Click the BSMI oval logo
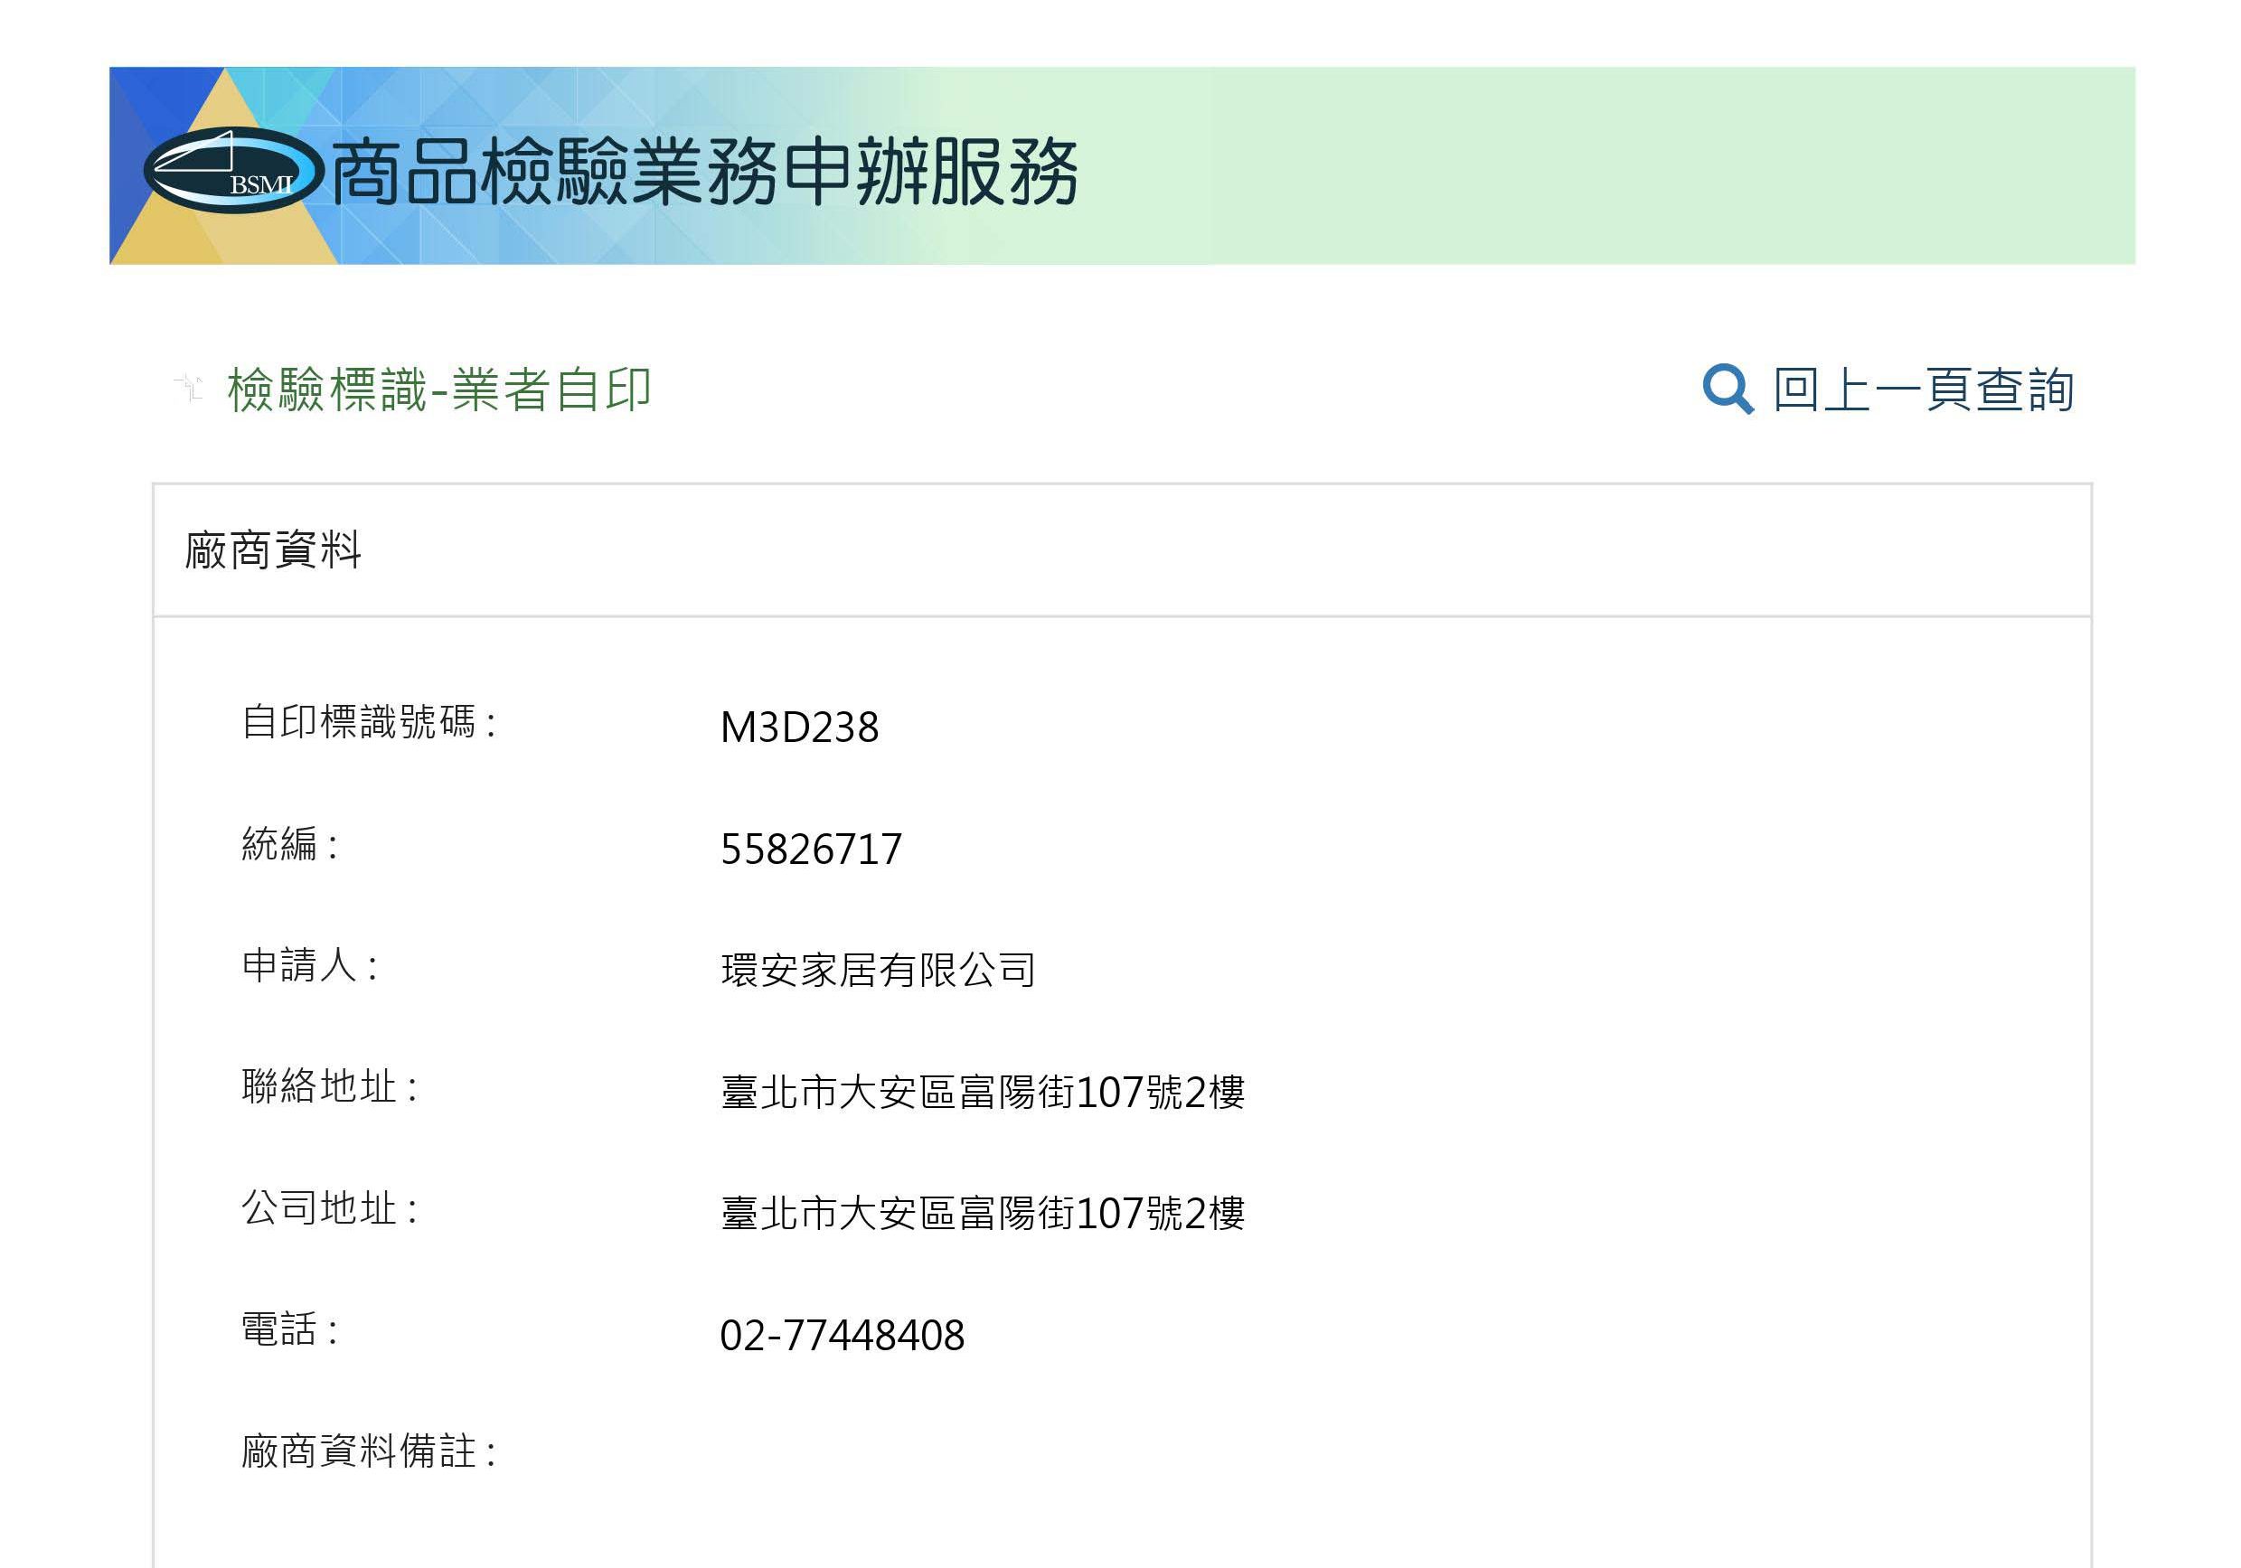Viewport: 2241px width, 1568px height. (x=232, y=171)
